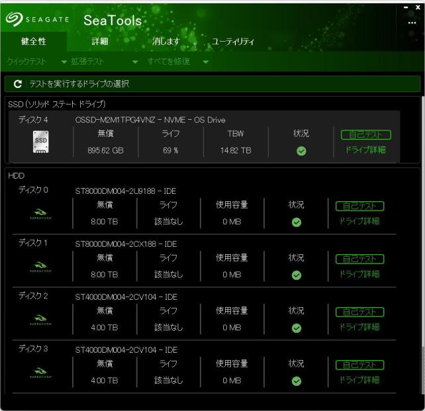425x411 pixels.
Task: Click the HDD section heading
Action: click(x=17, y=176)
